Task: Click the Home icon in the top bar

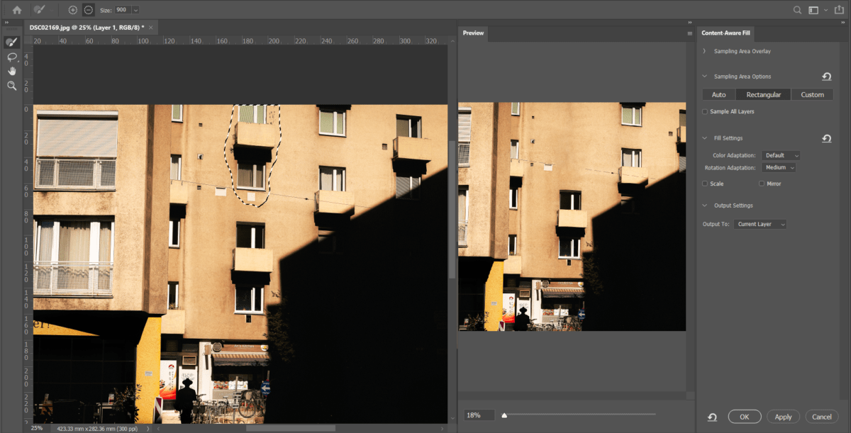Action: [x=16, y=9]
